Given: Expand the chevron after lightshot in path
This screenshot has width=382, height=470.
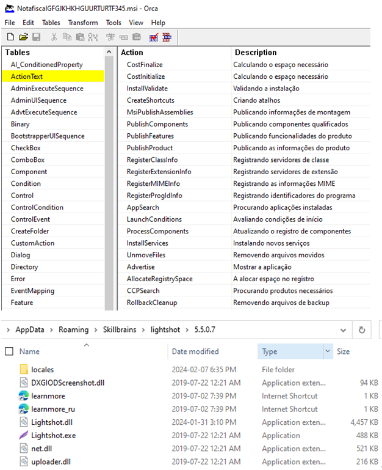Looking at the screenshot, I should click(x=187, y=330).
